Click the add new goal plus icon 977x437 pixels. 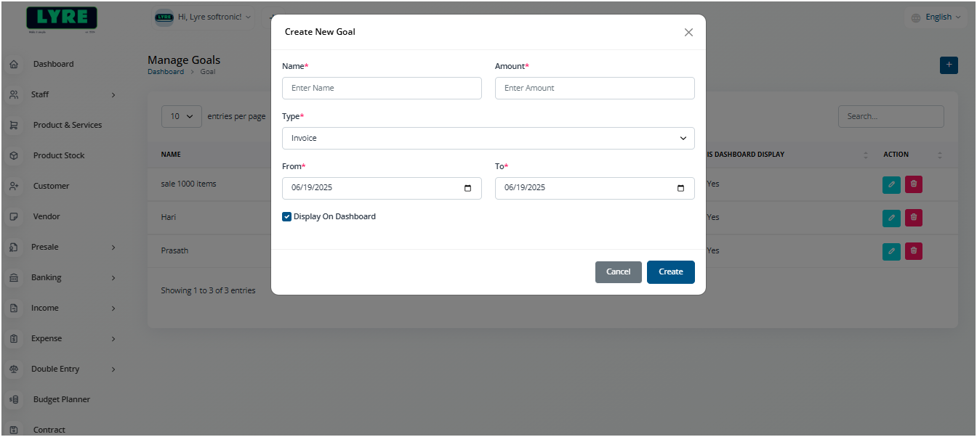(x=949, y=65)
